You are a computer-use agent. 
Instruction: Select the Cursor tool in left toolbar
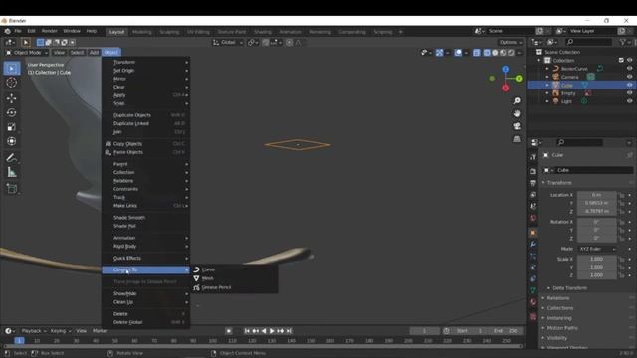point(11,83)
